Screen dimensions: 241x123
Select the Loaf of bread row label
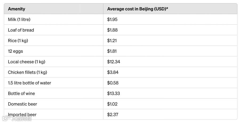click(21, 30)
